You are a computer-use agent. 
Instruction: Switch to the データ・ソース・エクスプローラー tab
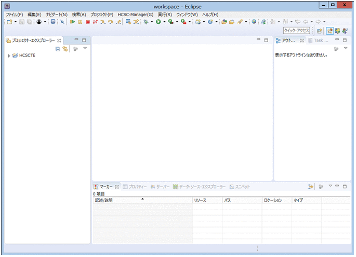tap(202, 187)
